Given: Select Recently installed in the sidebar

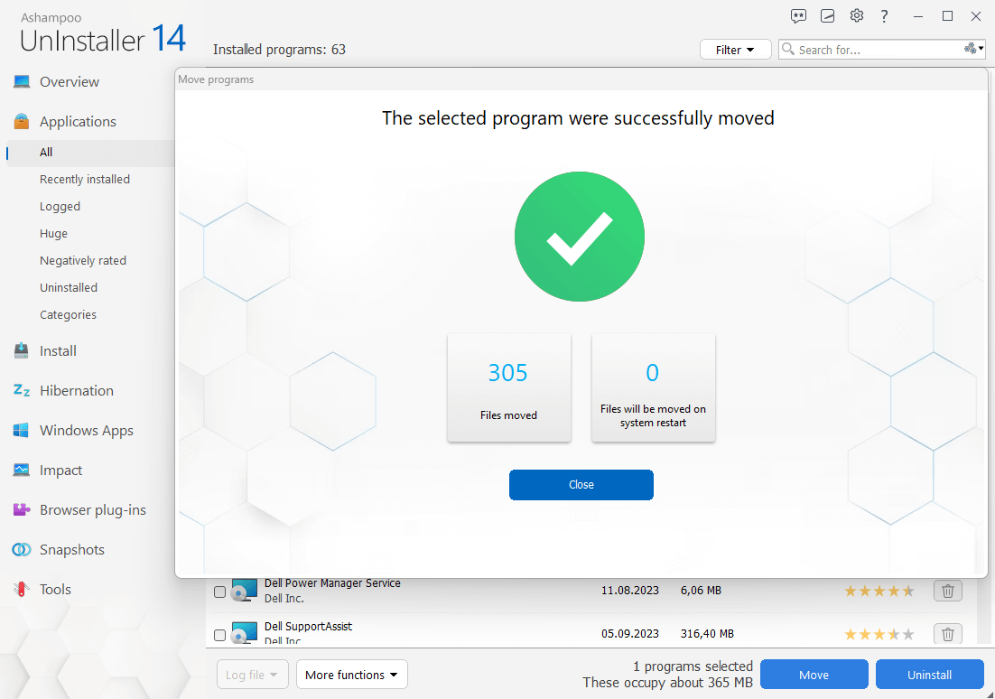Looking at the screenshot, I should (x=85, y=180).
